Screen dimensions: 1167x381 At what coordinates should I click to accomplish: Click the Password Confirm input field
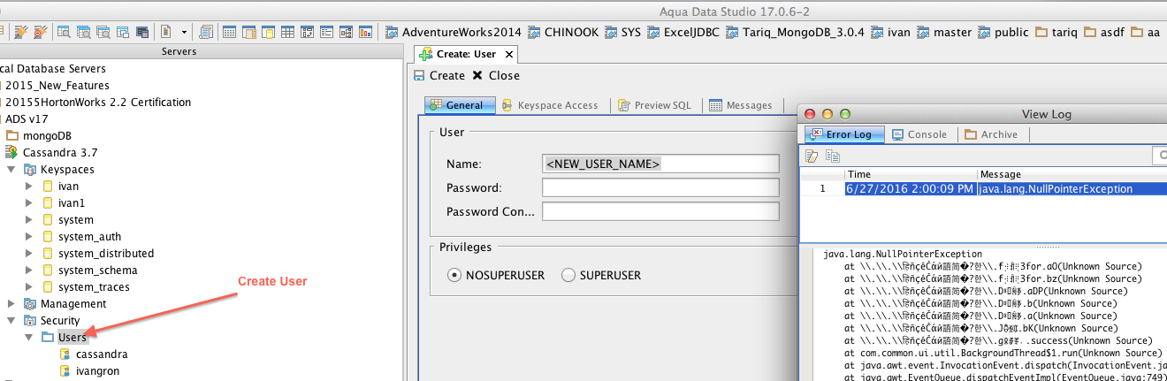coord(660,211)
